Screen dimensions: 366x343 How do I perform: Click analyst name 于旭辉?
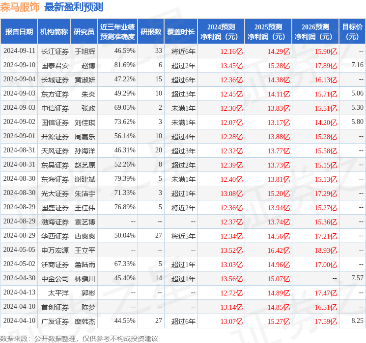[85, 51]
